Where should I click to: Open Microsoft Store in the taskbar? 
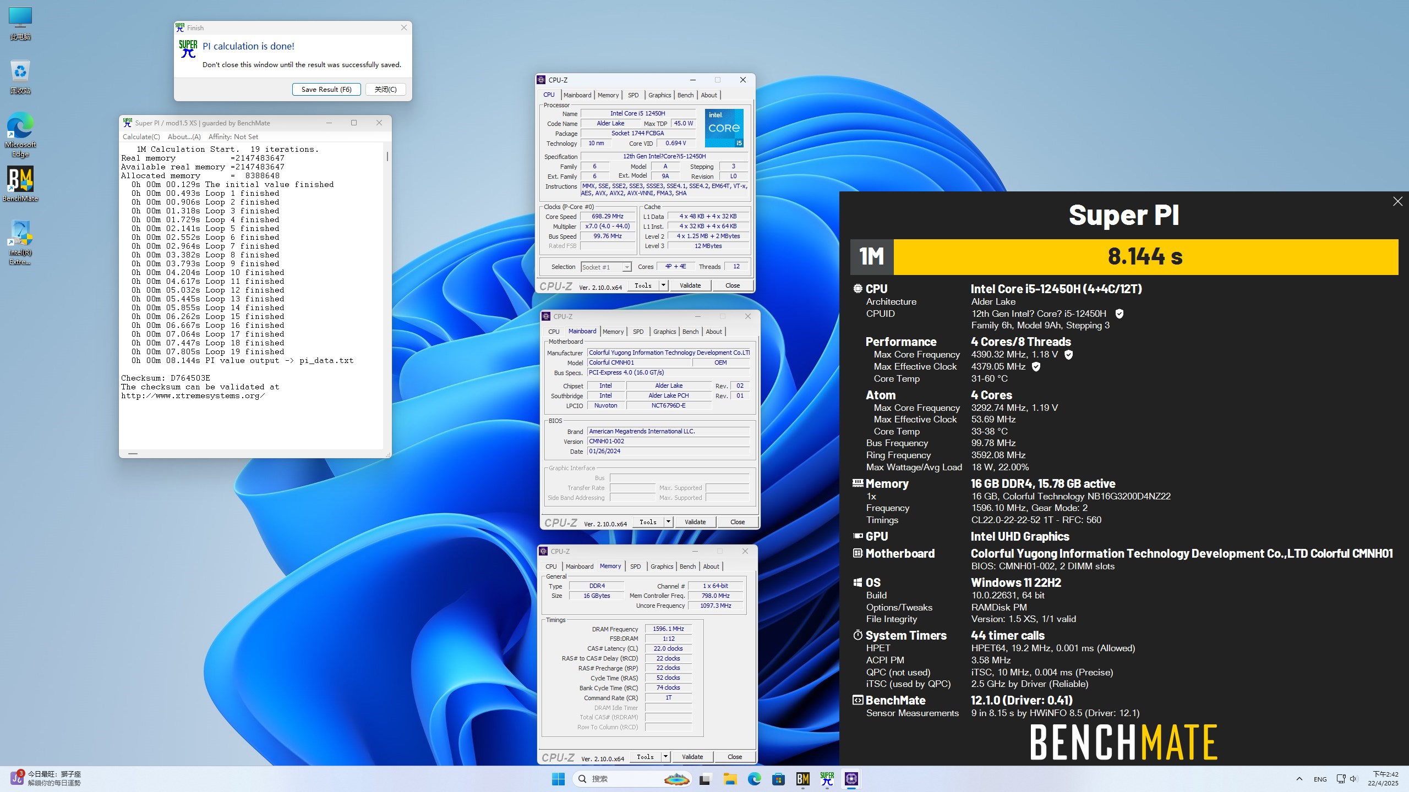coord(778,779)
